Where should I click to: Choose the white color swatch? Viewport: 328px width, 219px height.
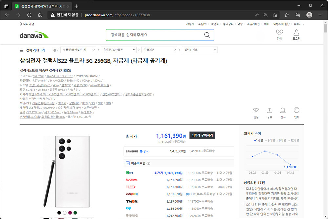coord(65,213)
